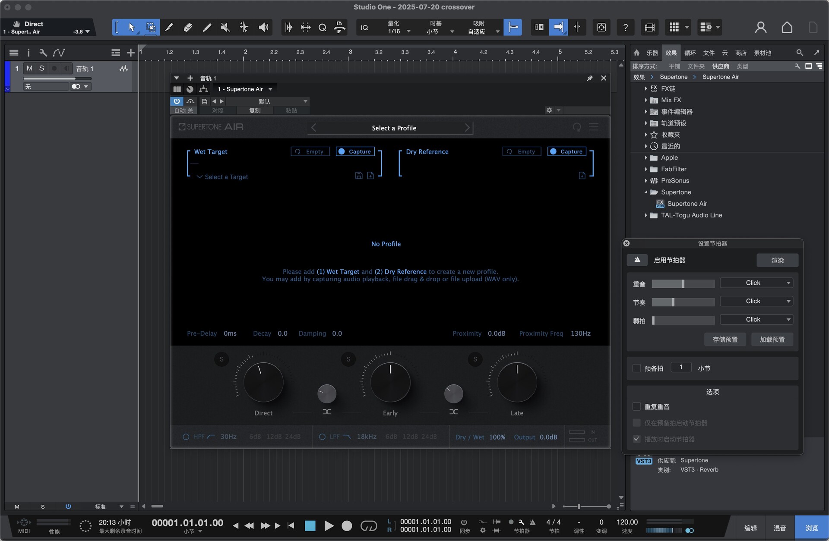Click the 存储预置 button
Screen dimensions: 829x541
725,339
